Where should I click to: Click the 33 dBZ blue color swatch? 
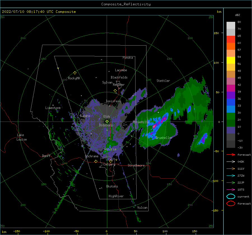coord(231,109)
